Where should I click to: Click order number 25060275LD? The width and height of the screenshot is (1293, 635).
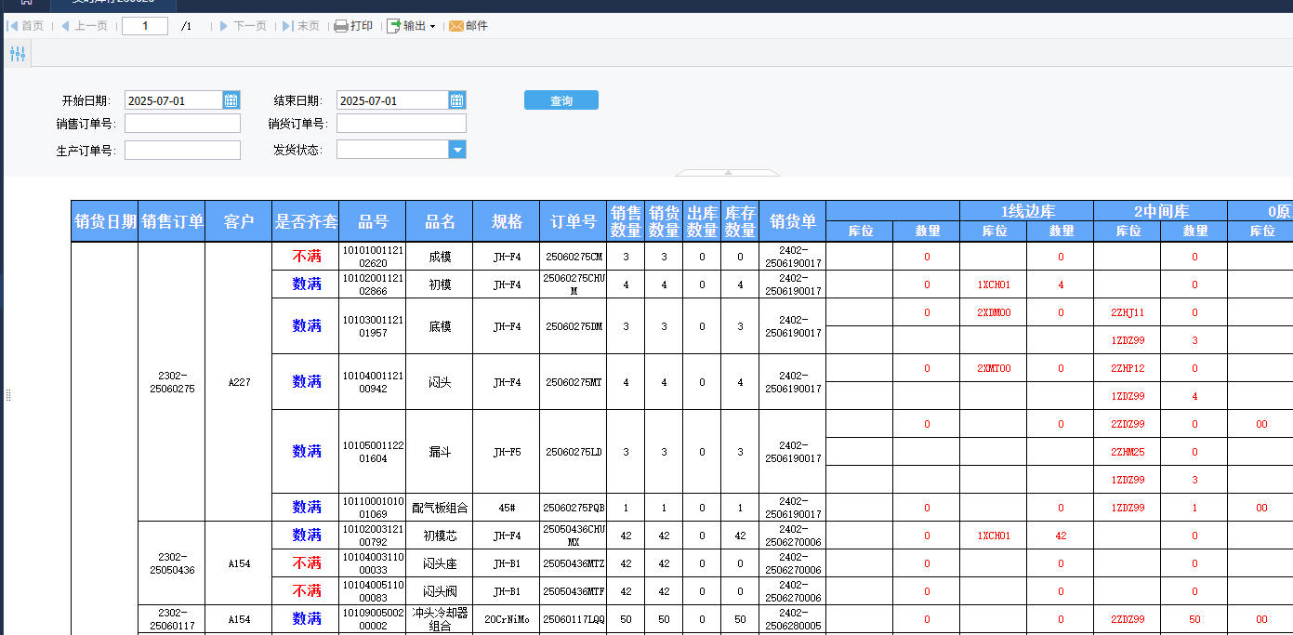pos(574,452)
